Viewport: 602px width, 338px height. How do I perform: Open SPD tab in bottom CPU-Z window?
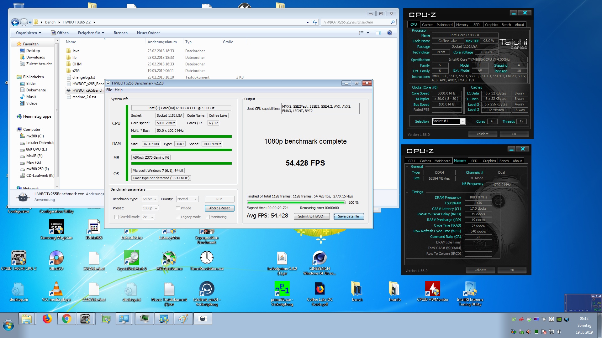point(474,161)
